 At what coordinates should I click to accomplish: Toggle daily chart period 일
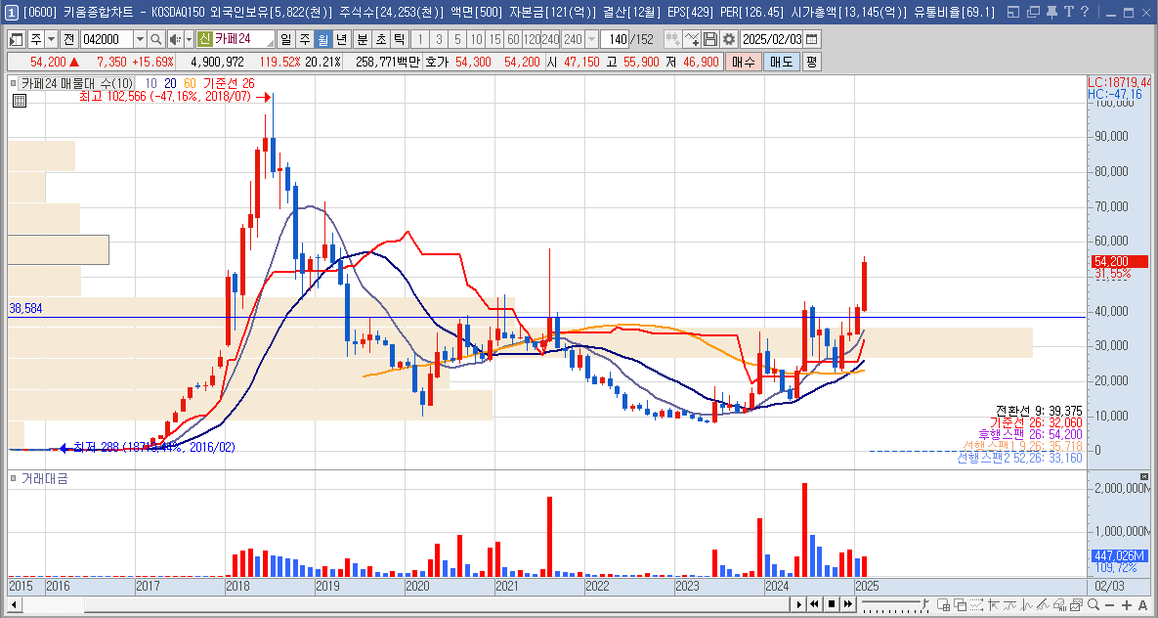285,39
